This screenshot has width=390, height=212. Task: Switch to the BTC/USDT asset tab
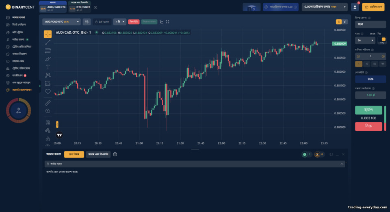(80, 7)
